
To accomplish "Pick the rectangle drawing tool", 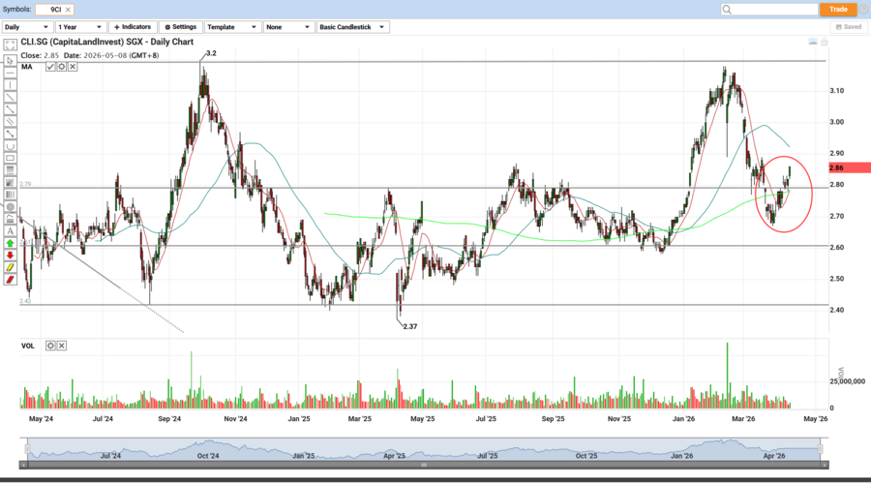I will coord(10,158).
